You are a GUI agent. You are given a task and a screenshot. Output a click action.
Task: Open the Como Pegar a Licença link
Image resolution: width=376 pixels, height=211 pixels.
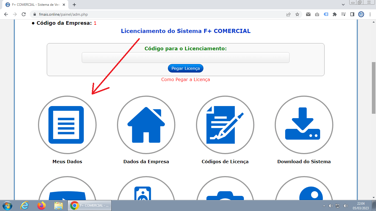(x=186, y=79)
